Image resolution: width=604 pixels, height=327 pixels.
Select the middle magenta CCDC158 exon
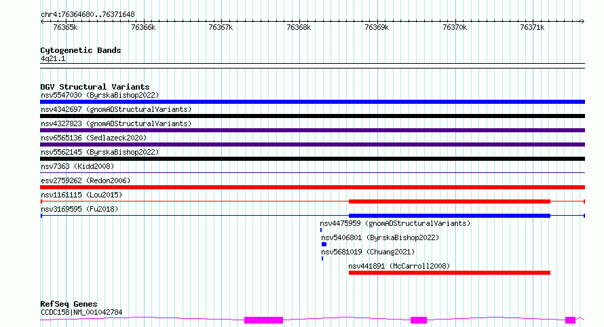[x=419, y=320]
